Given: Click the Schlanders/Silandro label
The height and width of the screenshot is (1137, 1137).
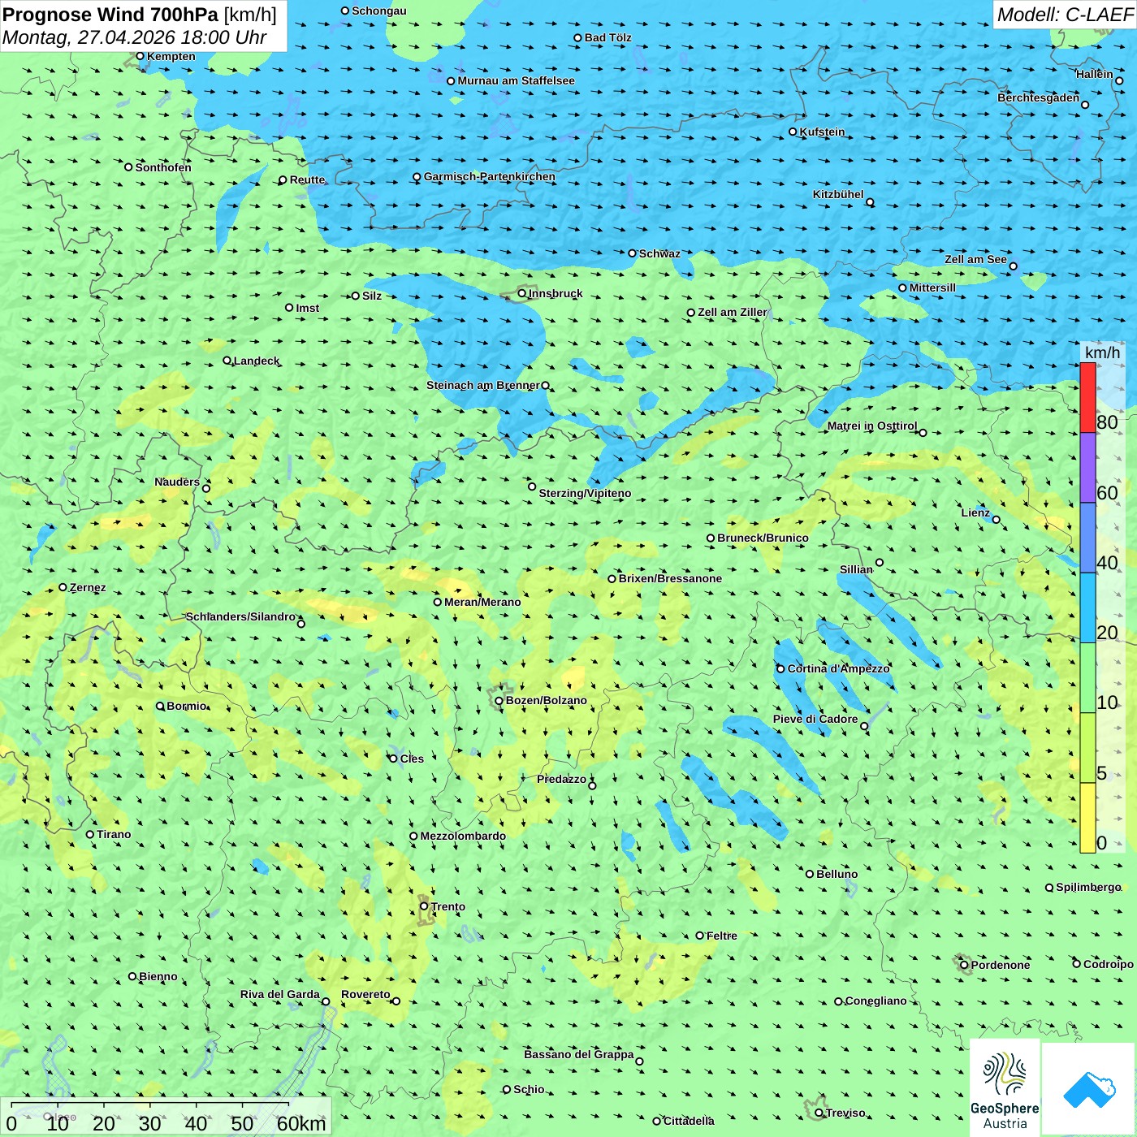Looking at the screenshot, I should coord(240,616).
